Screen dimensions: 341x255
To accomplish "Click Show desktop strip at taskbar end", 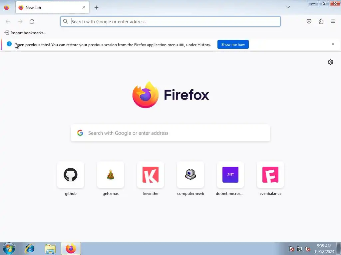I will tap(339, 248).
